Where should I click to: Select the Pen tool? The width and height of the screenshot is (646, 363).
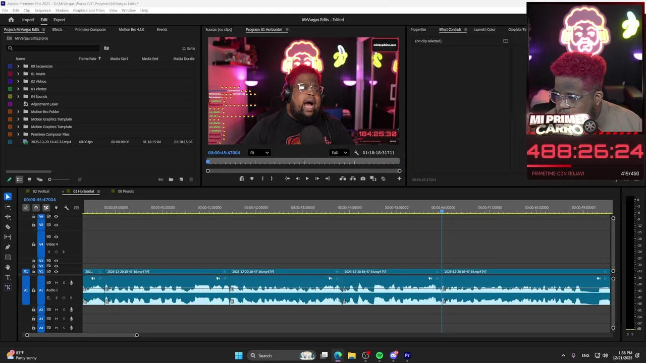[8, 247]
